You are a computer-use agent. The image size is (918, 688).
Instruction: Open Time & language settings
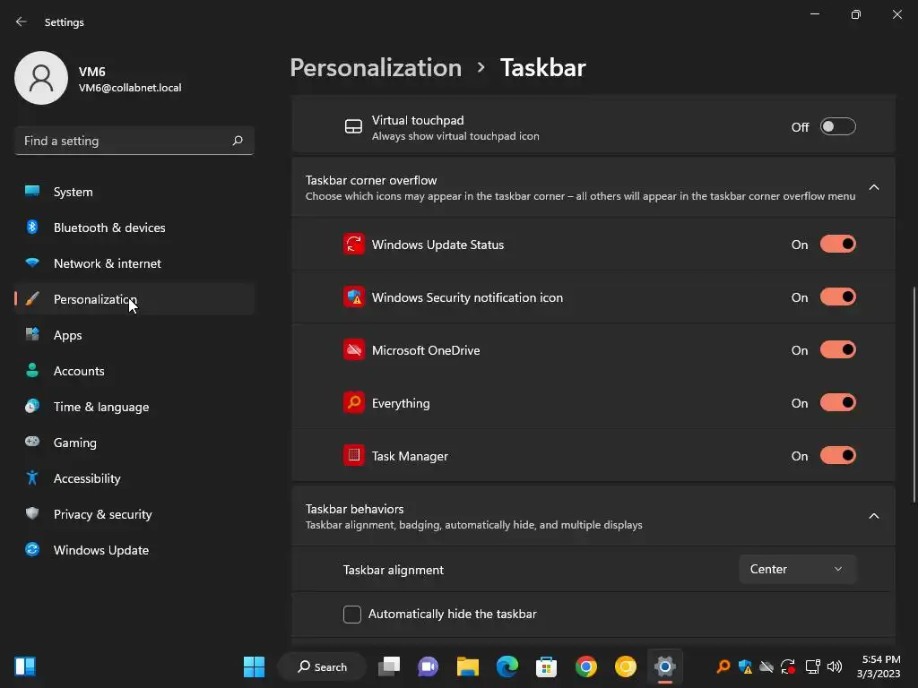(134, 407)
